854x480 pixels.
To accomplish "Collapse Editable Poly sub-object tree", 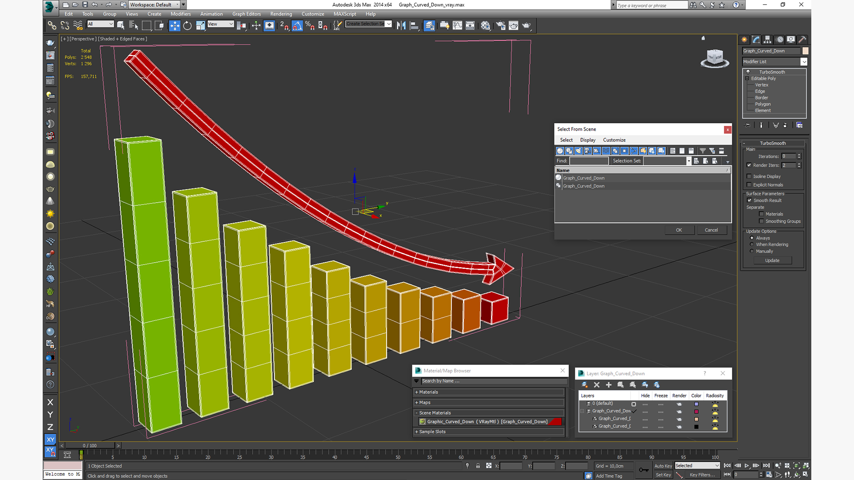I will pos(747,79).
